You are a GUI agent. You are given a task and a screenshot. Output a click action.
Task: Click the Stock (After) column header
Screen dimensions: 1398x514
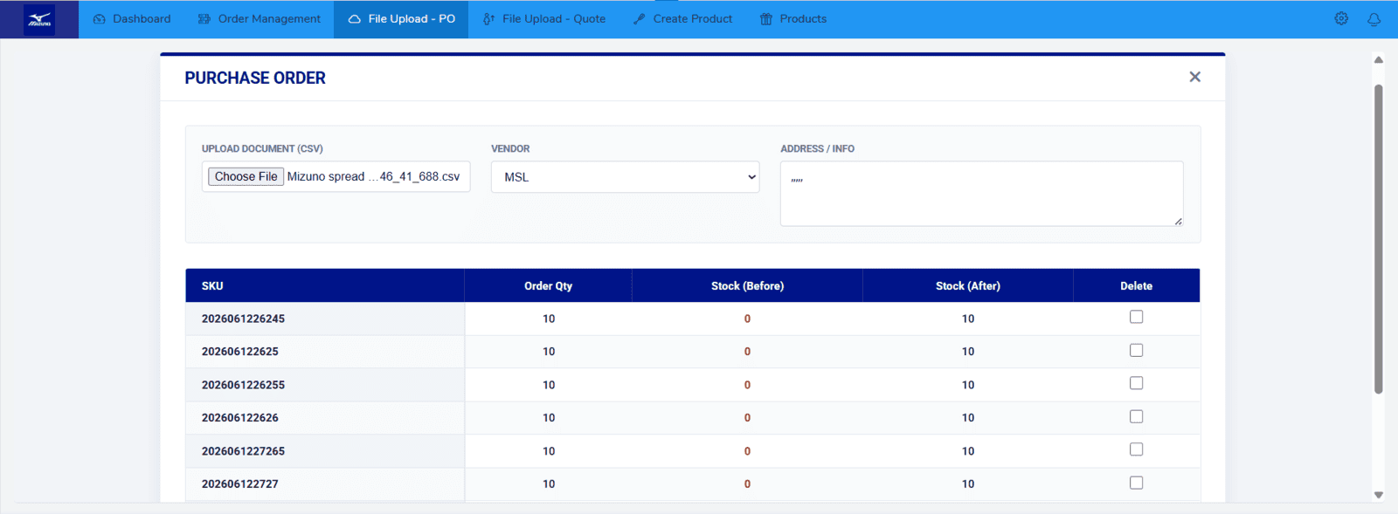click(968, 286)
